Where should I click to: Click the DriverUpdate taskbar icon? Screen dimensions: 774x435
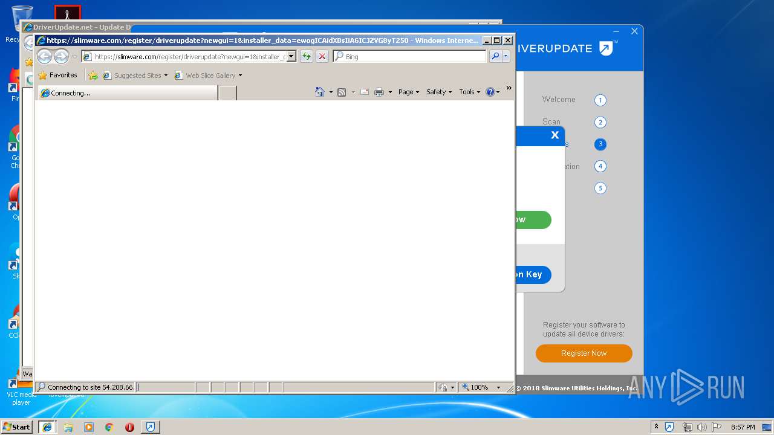pyautogui.click(x=151, y=427)
